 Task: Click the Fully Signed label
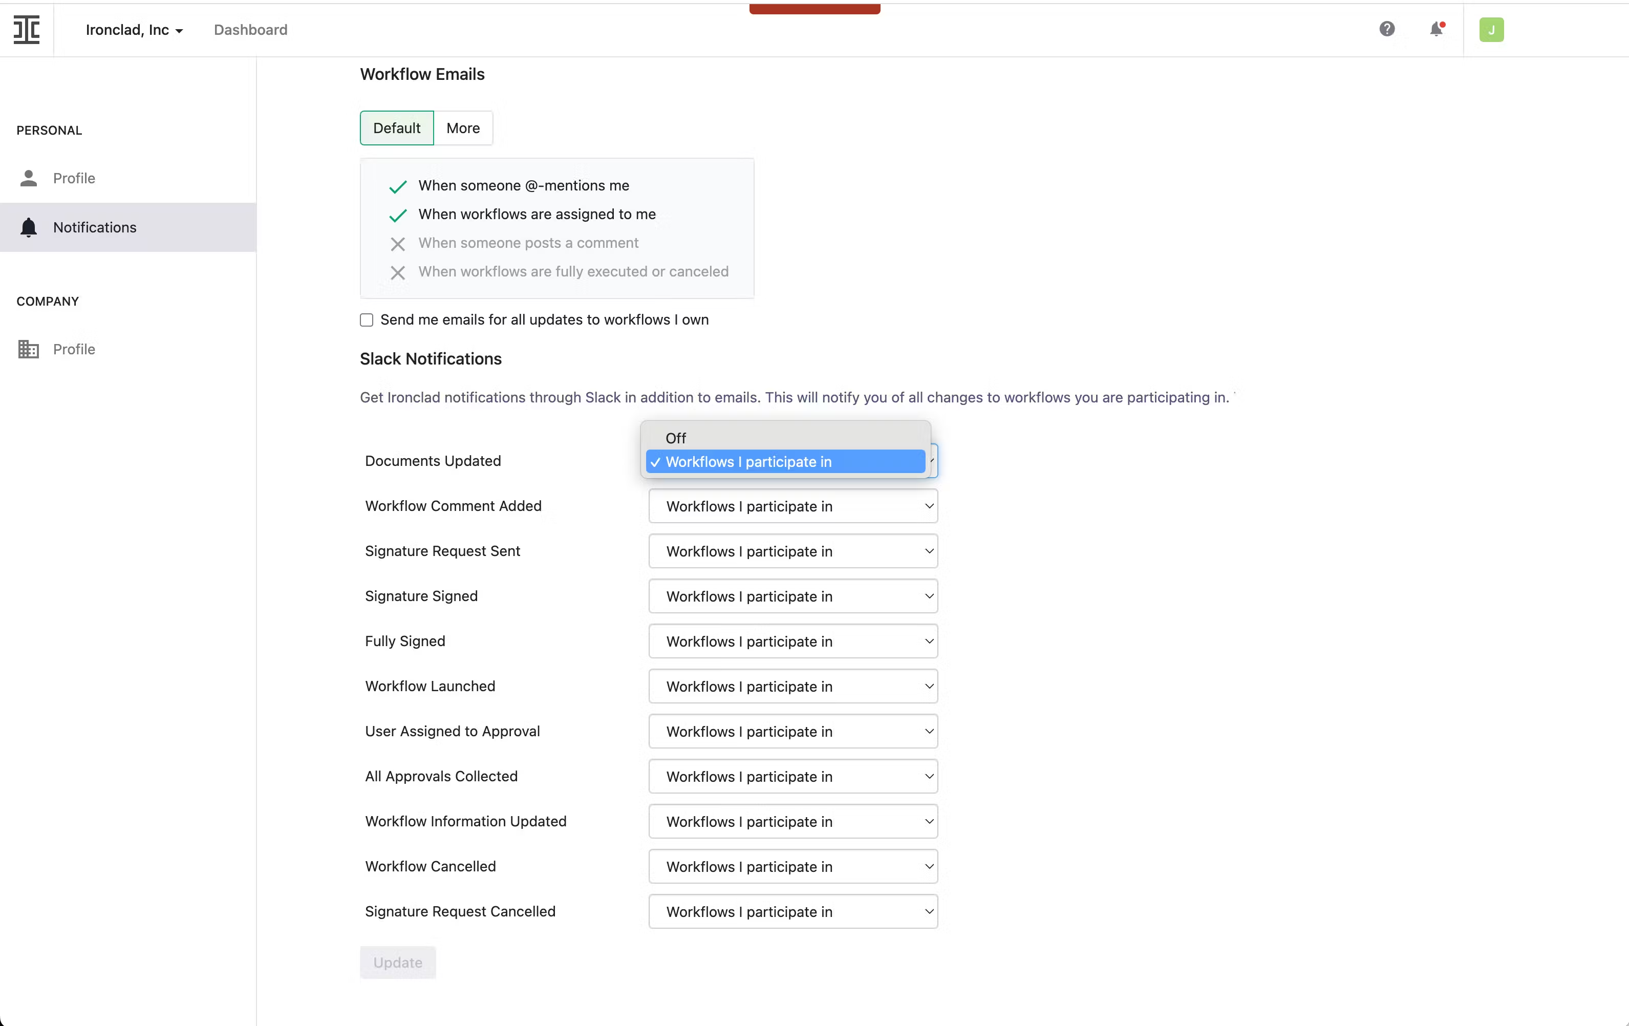405,641
